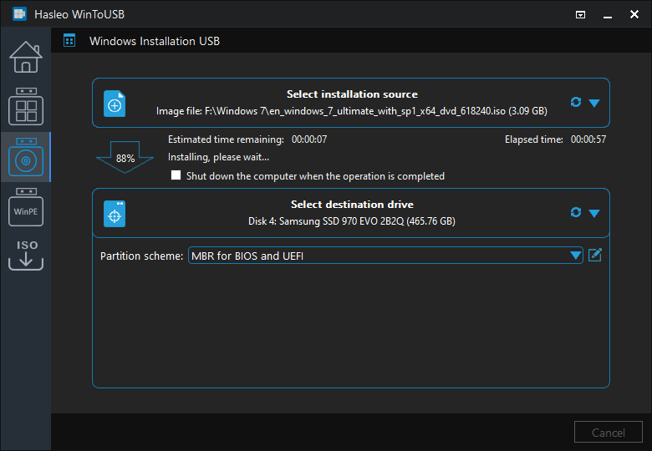Click the 88% progress arrow indicator

pos(125,157)
